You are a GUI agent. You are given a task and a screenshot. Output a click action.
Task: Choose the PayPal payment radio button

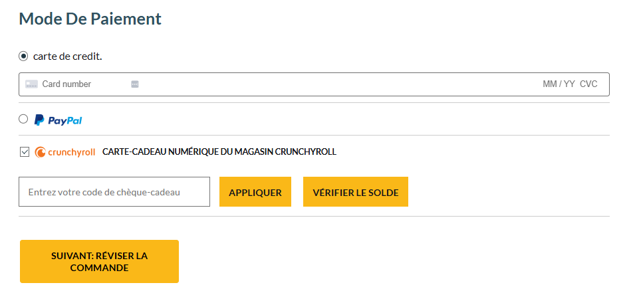pyautogui.click(x=23, y=119)
